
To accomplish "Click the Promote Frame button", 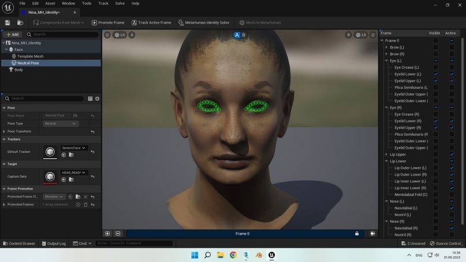I will (x=108, y=23).
